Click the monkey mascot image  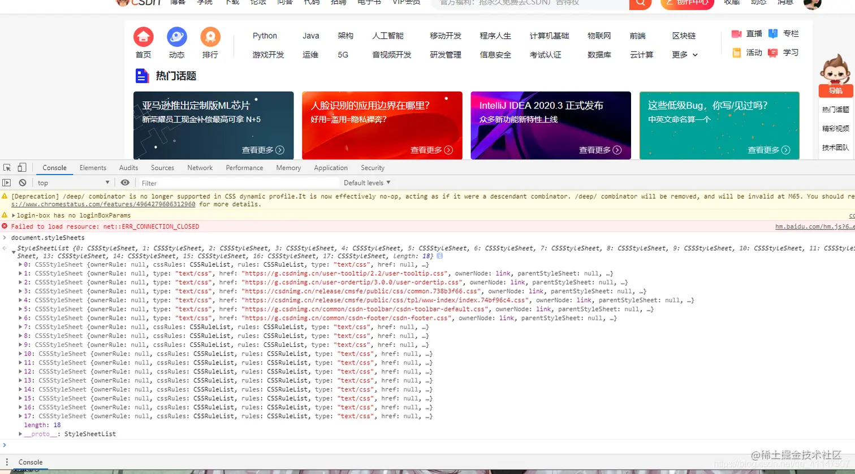836,69
